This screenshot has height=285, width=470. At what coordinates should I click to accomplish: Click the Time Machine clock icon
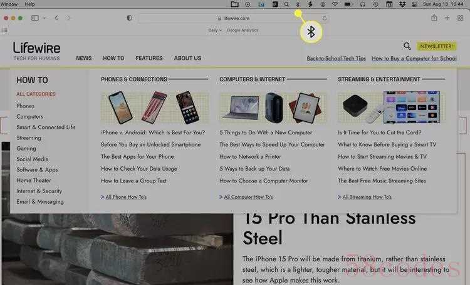(x=376, y=4)
